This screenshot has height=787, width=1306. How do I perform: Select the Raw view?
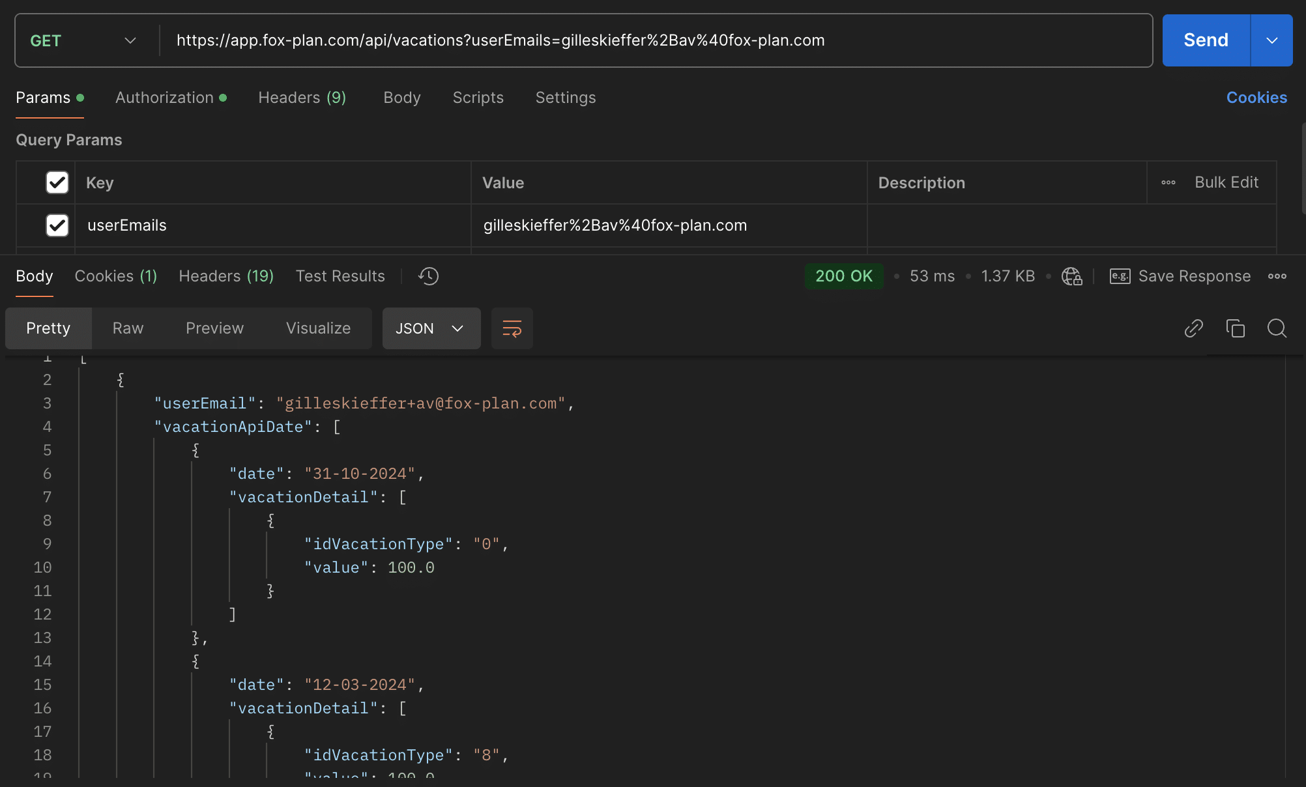pyautogui.click(x=128, y=328)
